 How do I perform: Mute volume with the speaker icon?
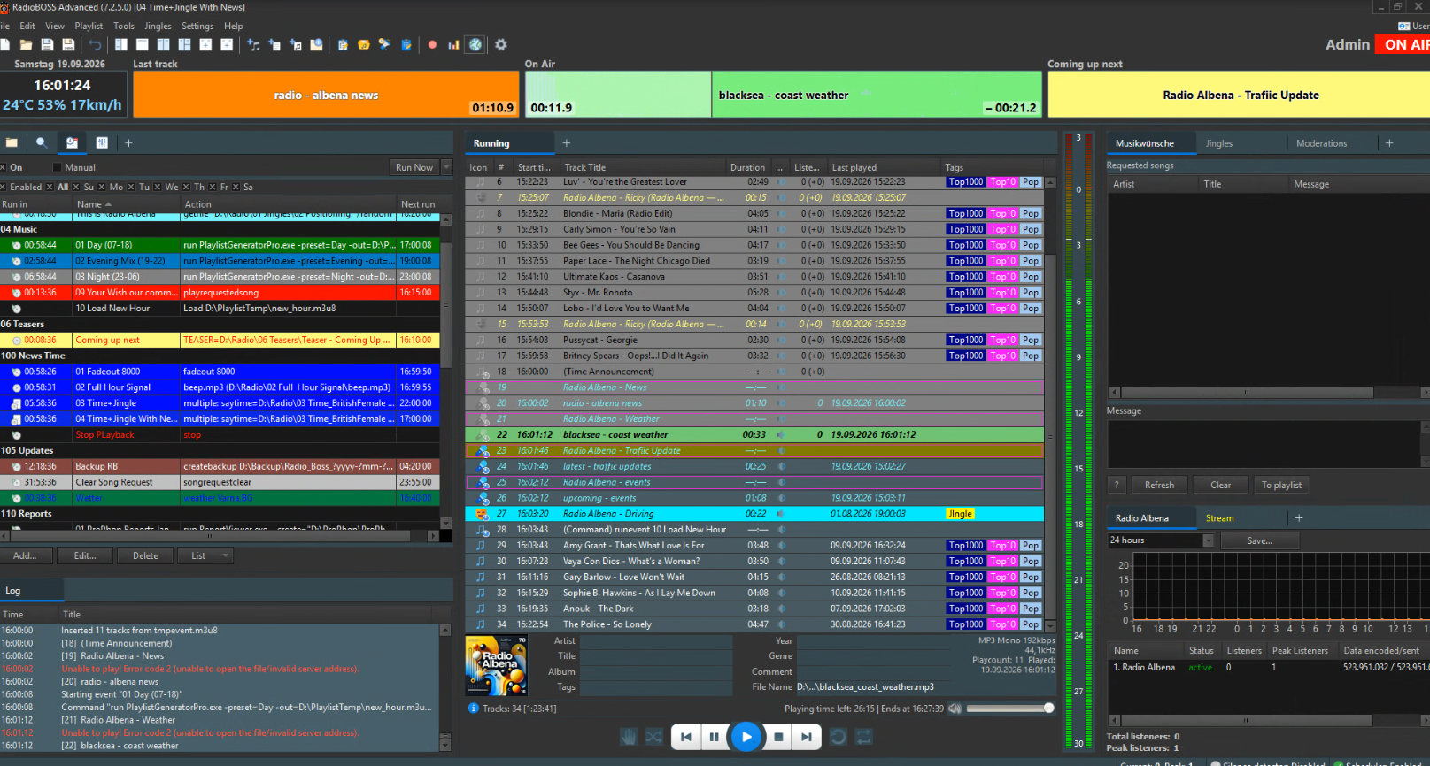point(955,709)
